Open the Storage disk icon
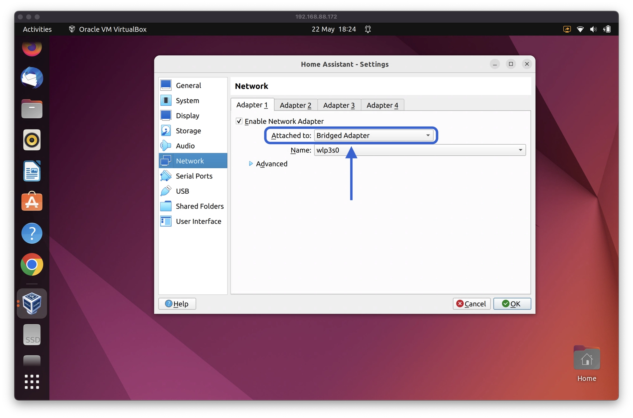This screenshot has height=418, width=633. coord(166,130)
